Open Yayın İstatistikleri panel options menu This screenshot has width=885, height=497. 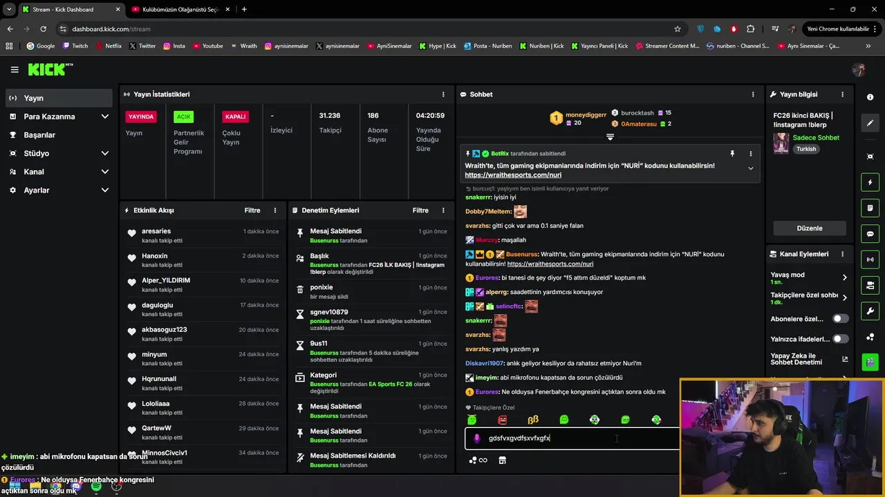(x=443, y=95)
